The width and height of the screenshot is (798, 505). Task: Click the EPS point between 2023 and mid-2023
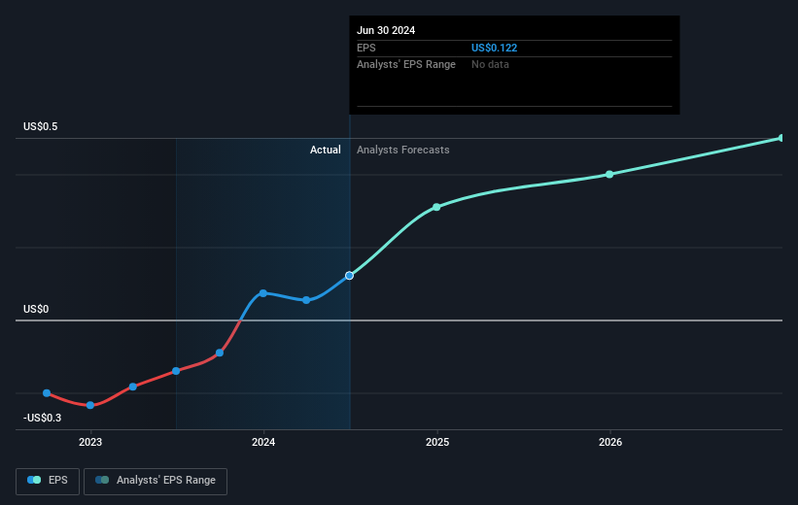click(133, 387)
